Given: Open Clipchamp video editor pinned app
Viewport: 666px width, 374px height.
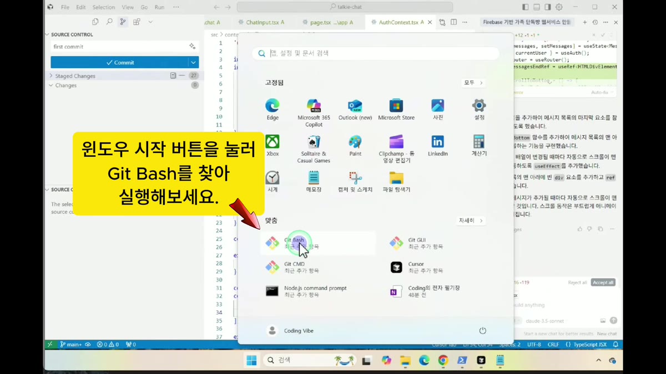Looking at the screenshot, I should tap(396, 148).
